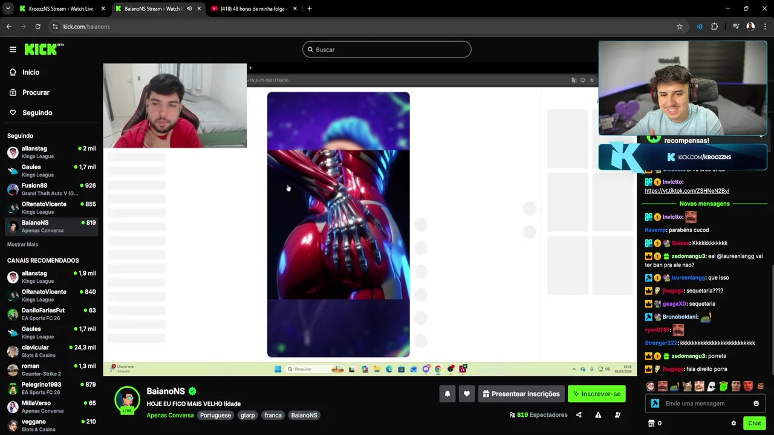Switch to the YouTube 48 horas tab
The image size is (774, 435).
point(254,8)
